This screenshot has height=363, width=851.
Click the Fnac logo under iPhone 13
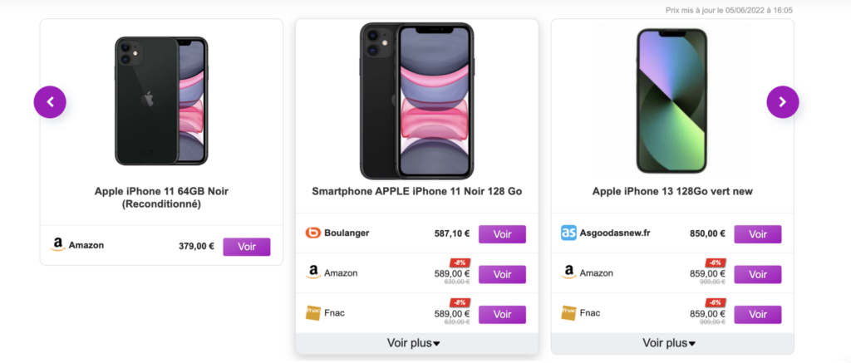pyautogui.click(x=568, y=313)
